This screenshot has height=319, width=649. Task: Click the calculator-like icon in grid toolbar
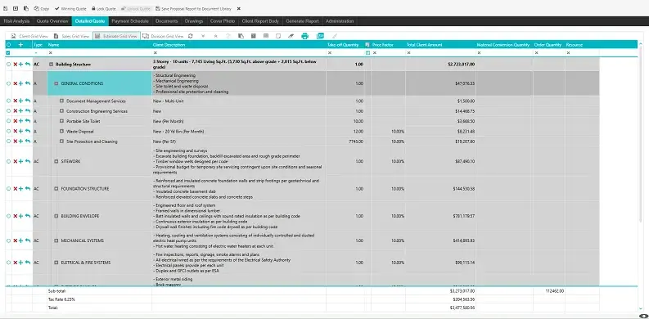pyautogui.click(x=254, y=36)
